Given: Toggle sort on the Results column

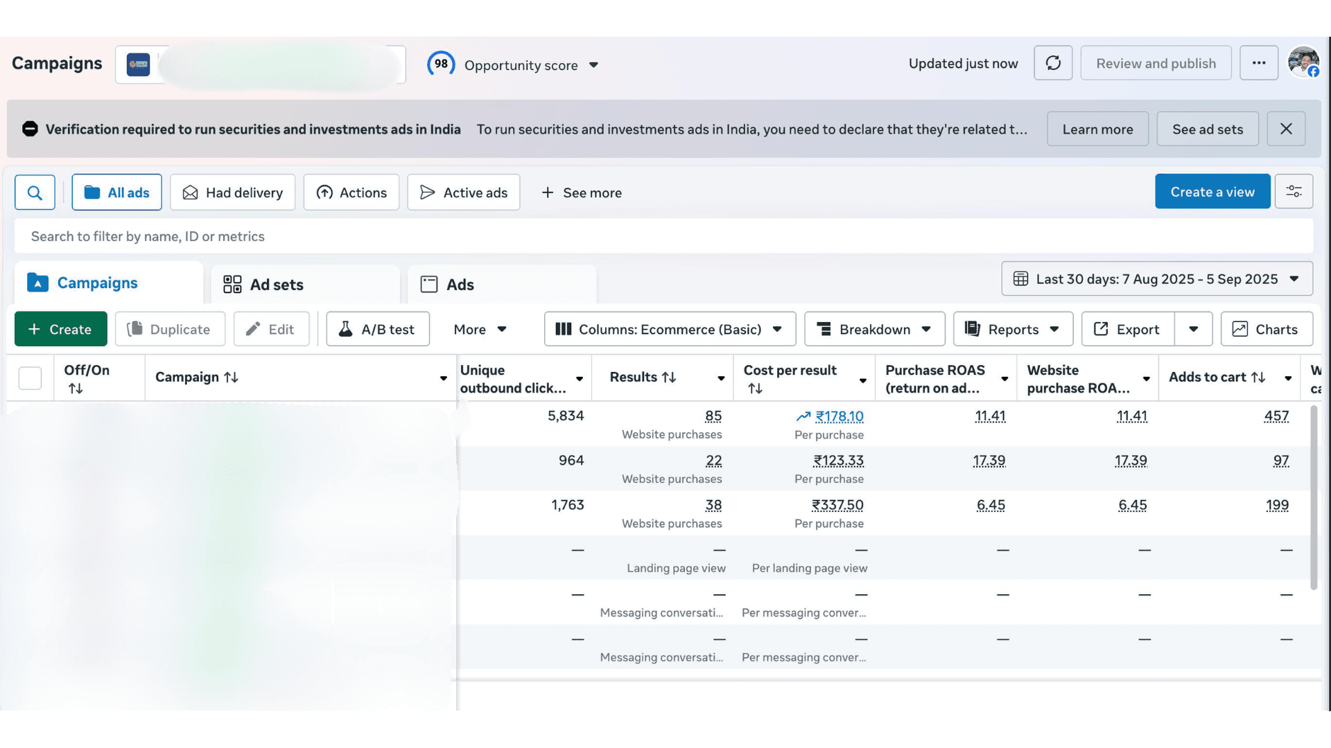Looking at the screenshot, I should tap(668, 377).
